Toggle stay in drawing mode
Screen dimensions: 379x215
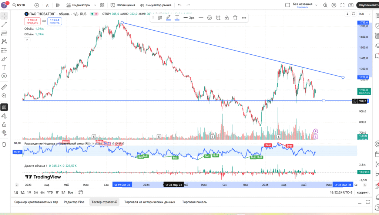[4, 116]
